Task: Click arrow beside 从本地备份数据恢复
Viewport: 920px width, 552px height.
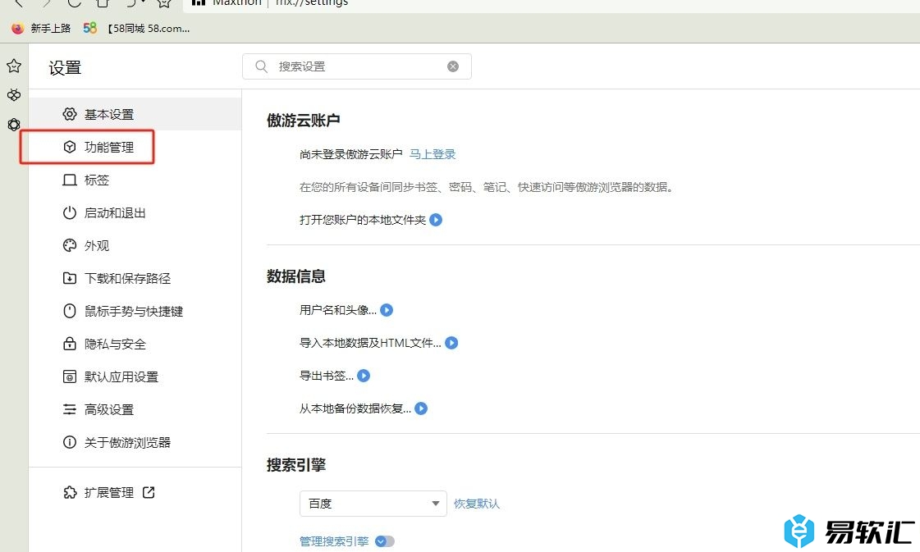Action: (421, 408)
